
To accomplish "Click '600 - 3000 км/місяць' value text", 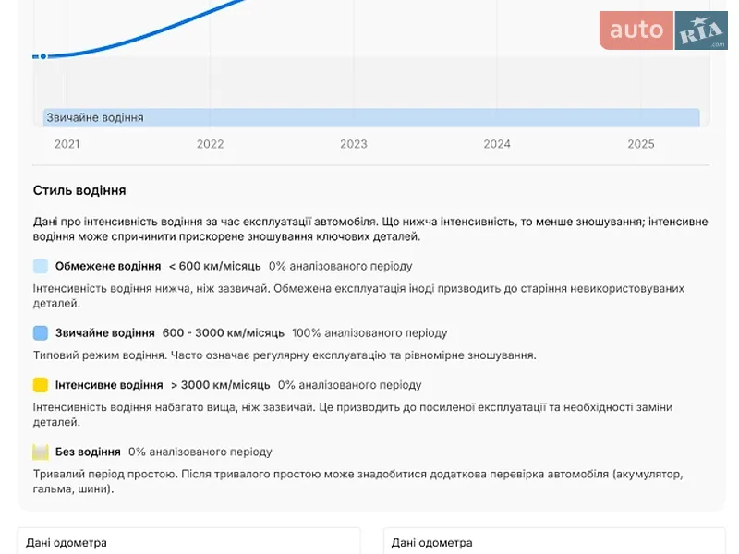I will tap(224, 333).
